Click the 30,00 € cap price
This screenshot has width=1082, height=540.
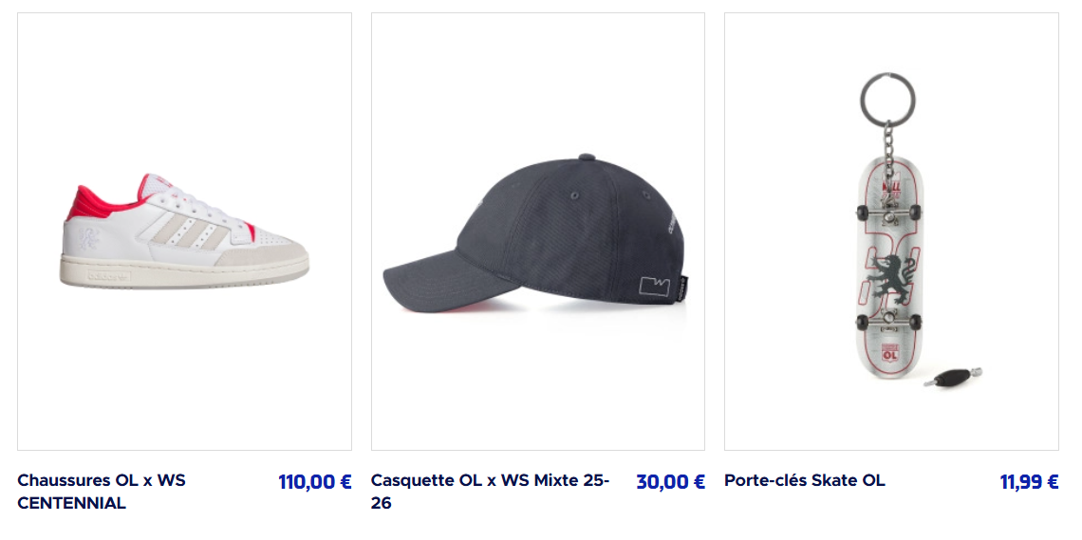[670, 482]
